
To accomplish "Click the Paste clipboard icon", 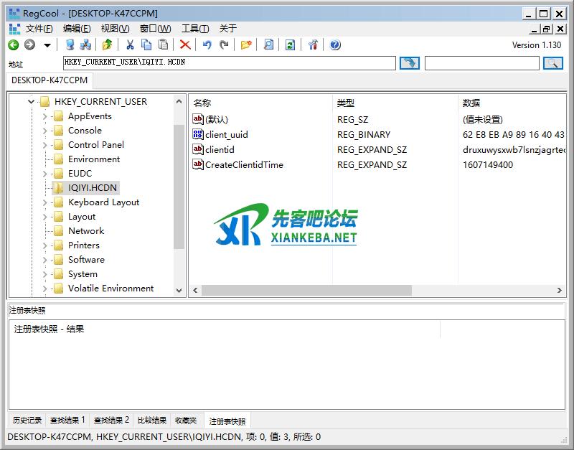I will pyautogui.click(x=163, y=44).
